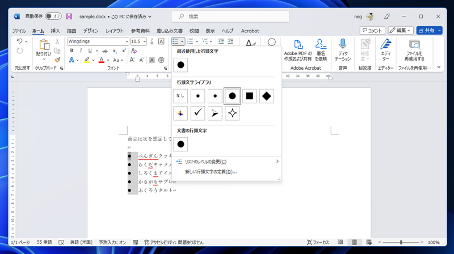Click the Focus mode button

point(318,242)
